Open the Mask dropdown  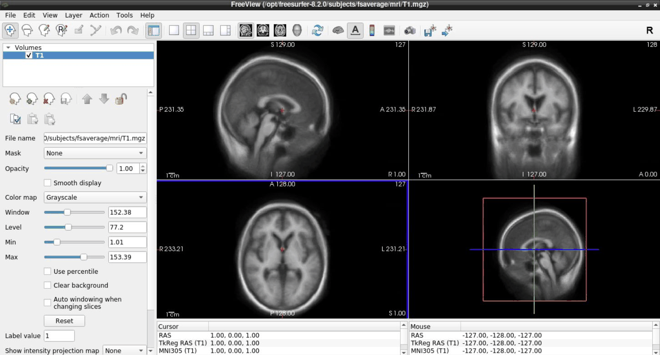click(x=95, y=153)
